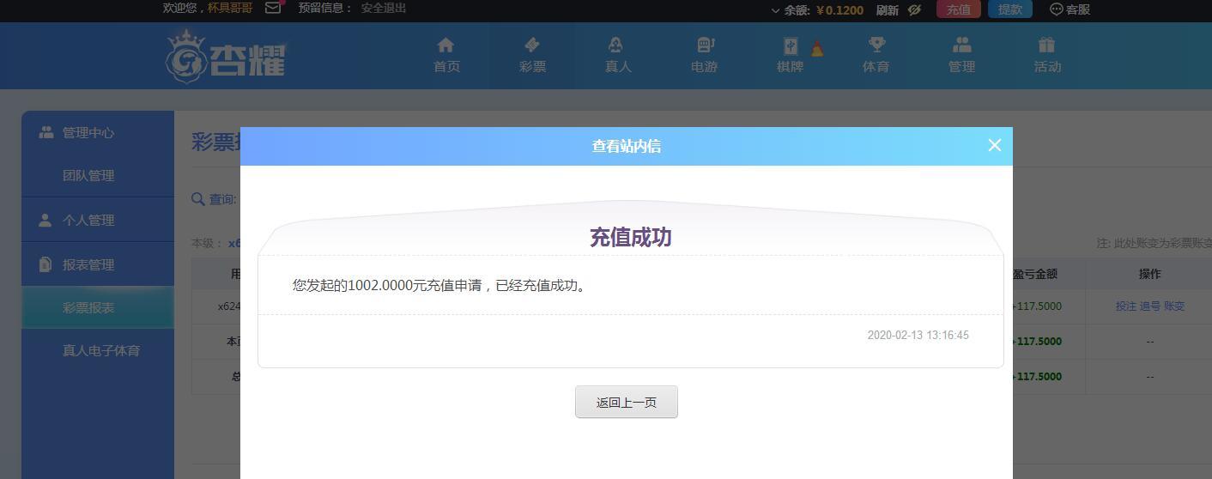Screen dimensions: 1212x479
Task: Open the 活动 gift promotions icon
Action: tap(1046, 45)
